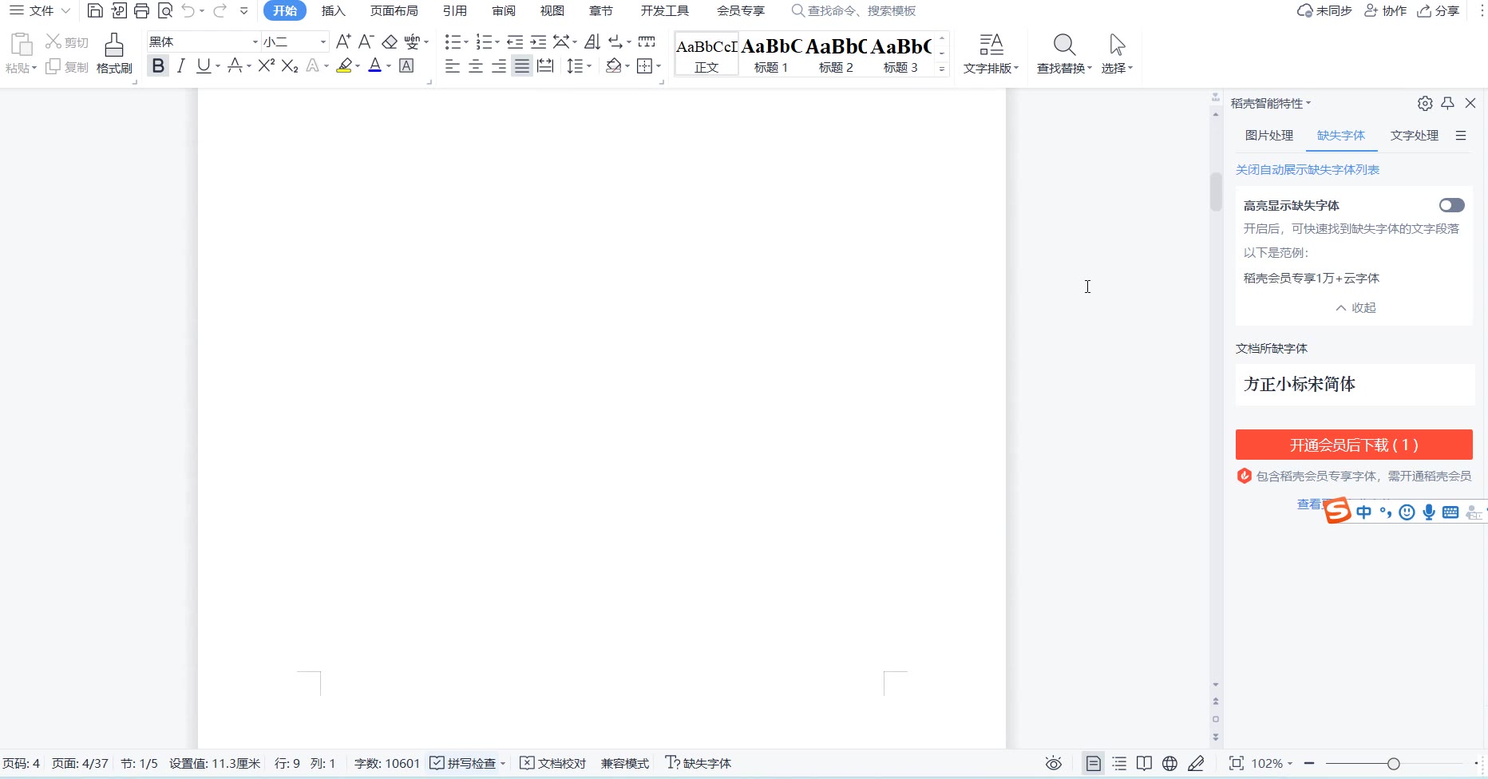Click the 协作 collaborate button
Image resolution: width=1488 pixels, height=779 pixels.
(1386, 11)
